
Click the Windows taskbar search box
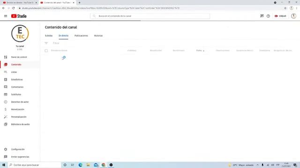(x=34, y=165)
